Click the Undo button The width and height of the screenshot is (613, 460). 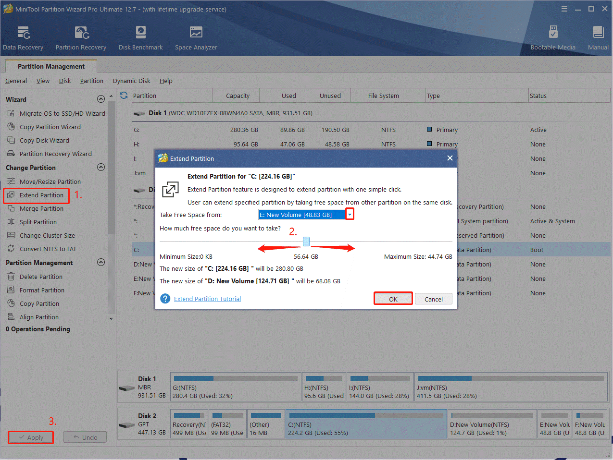[85, 437]
